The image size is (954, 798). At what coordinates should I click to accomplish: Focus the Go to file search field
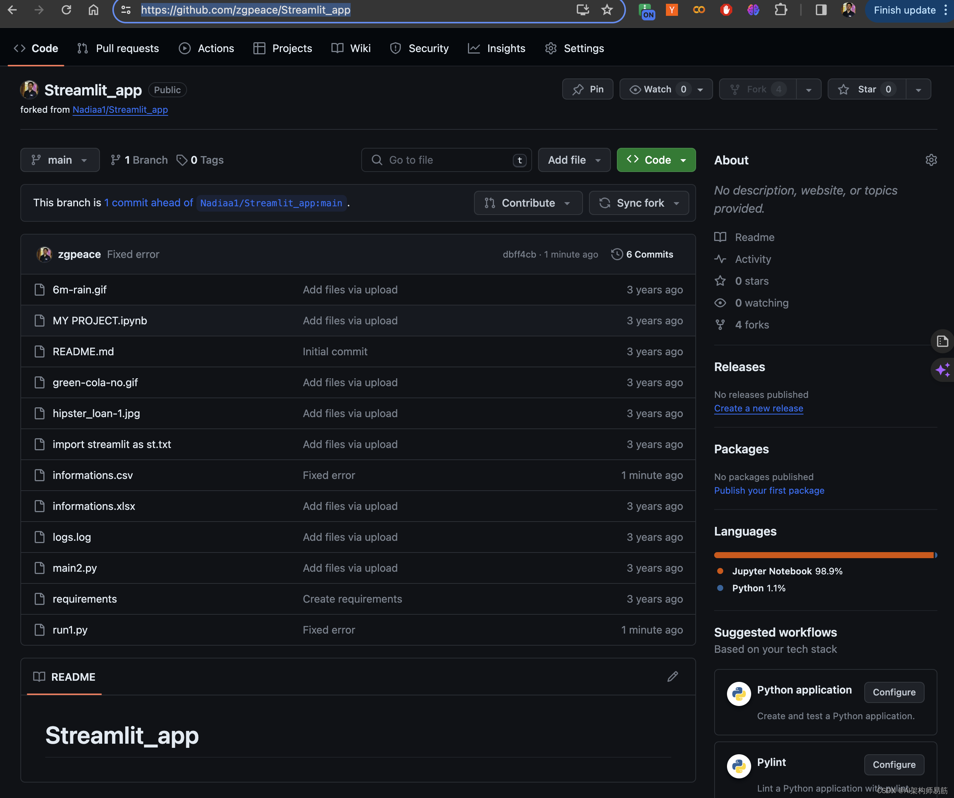coord(446,160)
